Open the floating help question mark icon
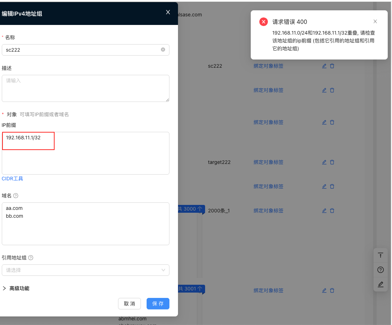The height and width of the screenshot is (325, 392). (381, 270)
